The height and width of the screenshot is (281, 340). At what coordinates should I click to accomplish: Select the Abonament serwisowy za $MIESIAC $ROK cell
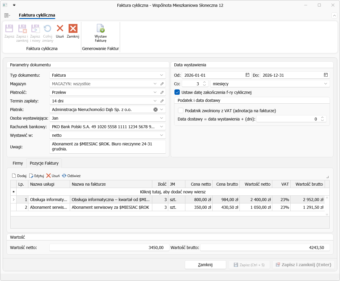[111, 207]
